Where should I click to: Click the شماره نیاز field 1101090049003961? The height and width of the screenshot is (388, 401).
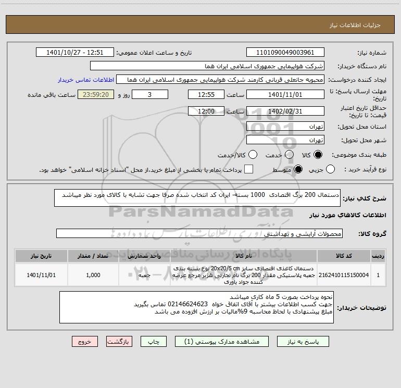pyautogui.click(x=285, y=53)
